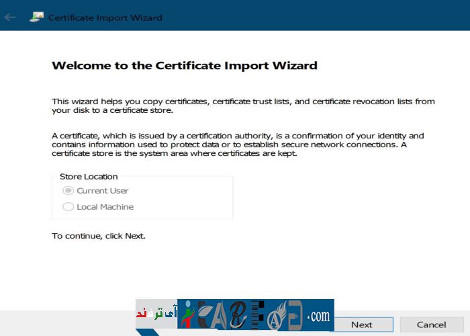Viewport: 470px width, 336px height.
Task: Select the Current User radio button
Action: pos(68,191)
